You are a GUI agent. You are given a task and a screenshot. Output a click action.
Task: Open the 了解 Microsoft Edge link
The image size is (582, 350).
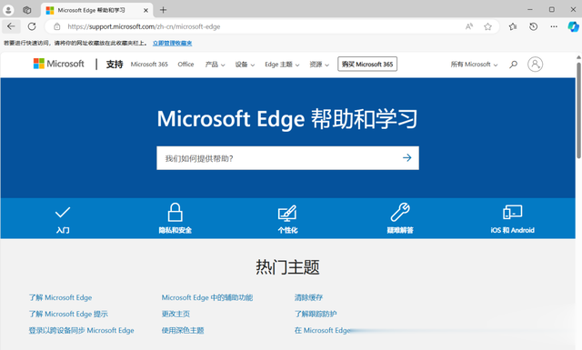(61, 297)
